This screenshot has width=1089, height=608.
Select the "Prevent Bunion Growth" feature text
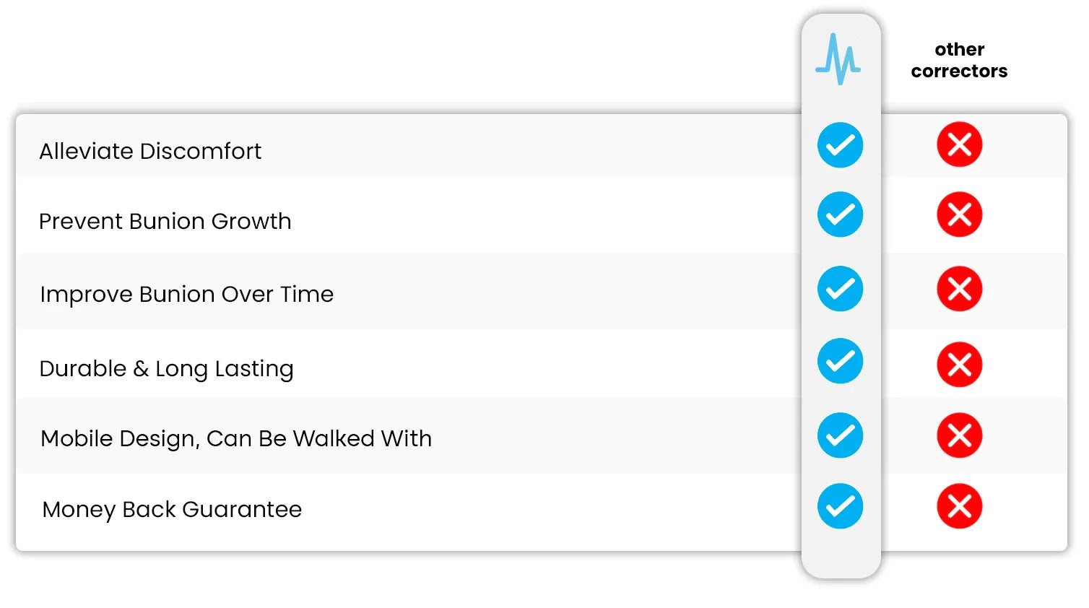165,221
